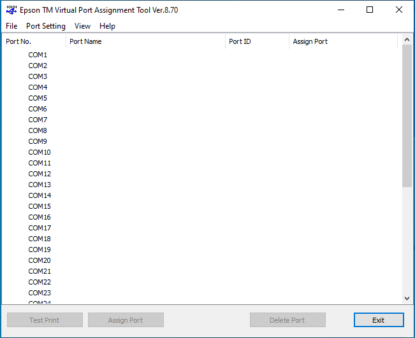Click the Test Print button
The height and width of the screenshot is (338, 415).
45,320
